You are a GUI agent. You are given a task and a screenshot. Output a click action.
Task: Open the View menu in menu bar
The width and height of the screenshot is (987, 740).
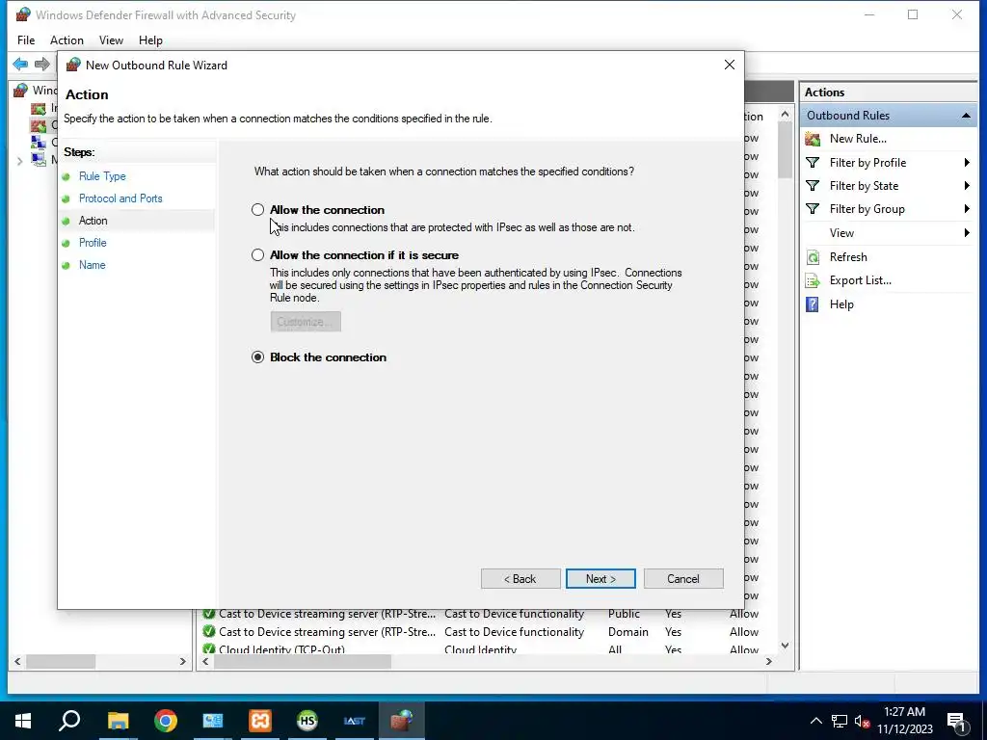pos(111,40)
